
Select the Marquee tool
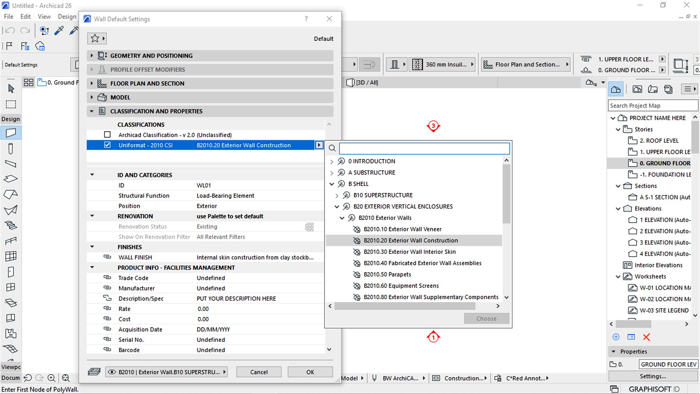point(11,105)
